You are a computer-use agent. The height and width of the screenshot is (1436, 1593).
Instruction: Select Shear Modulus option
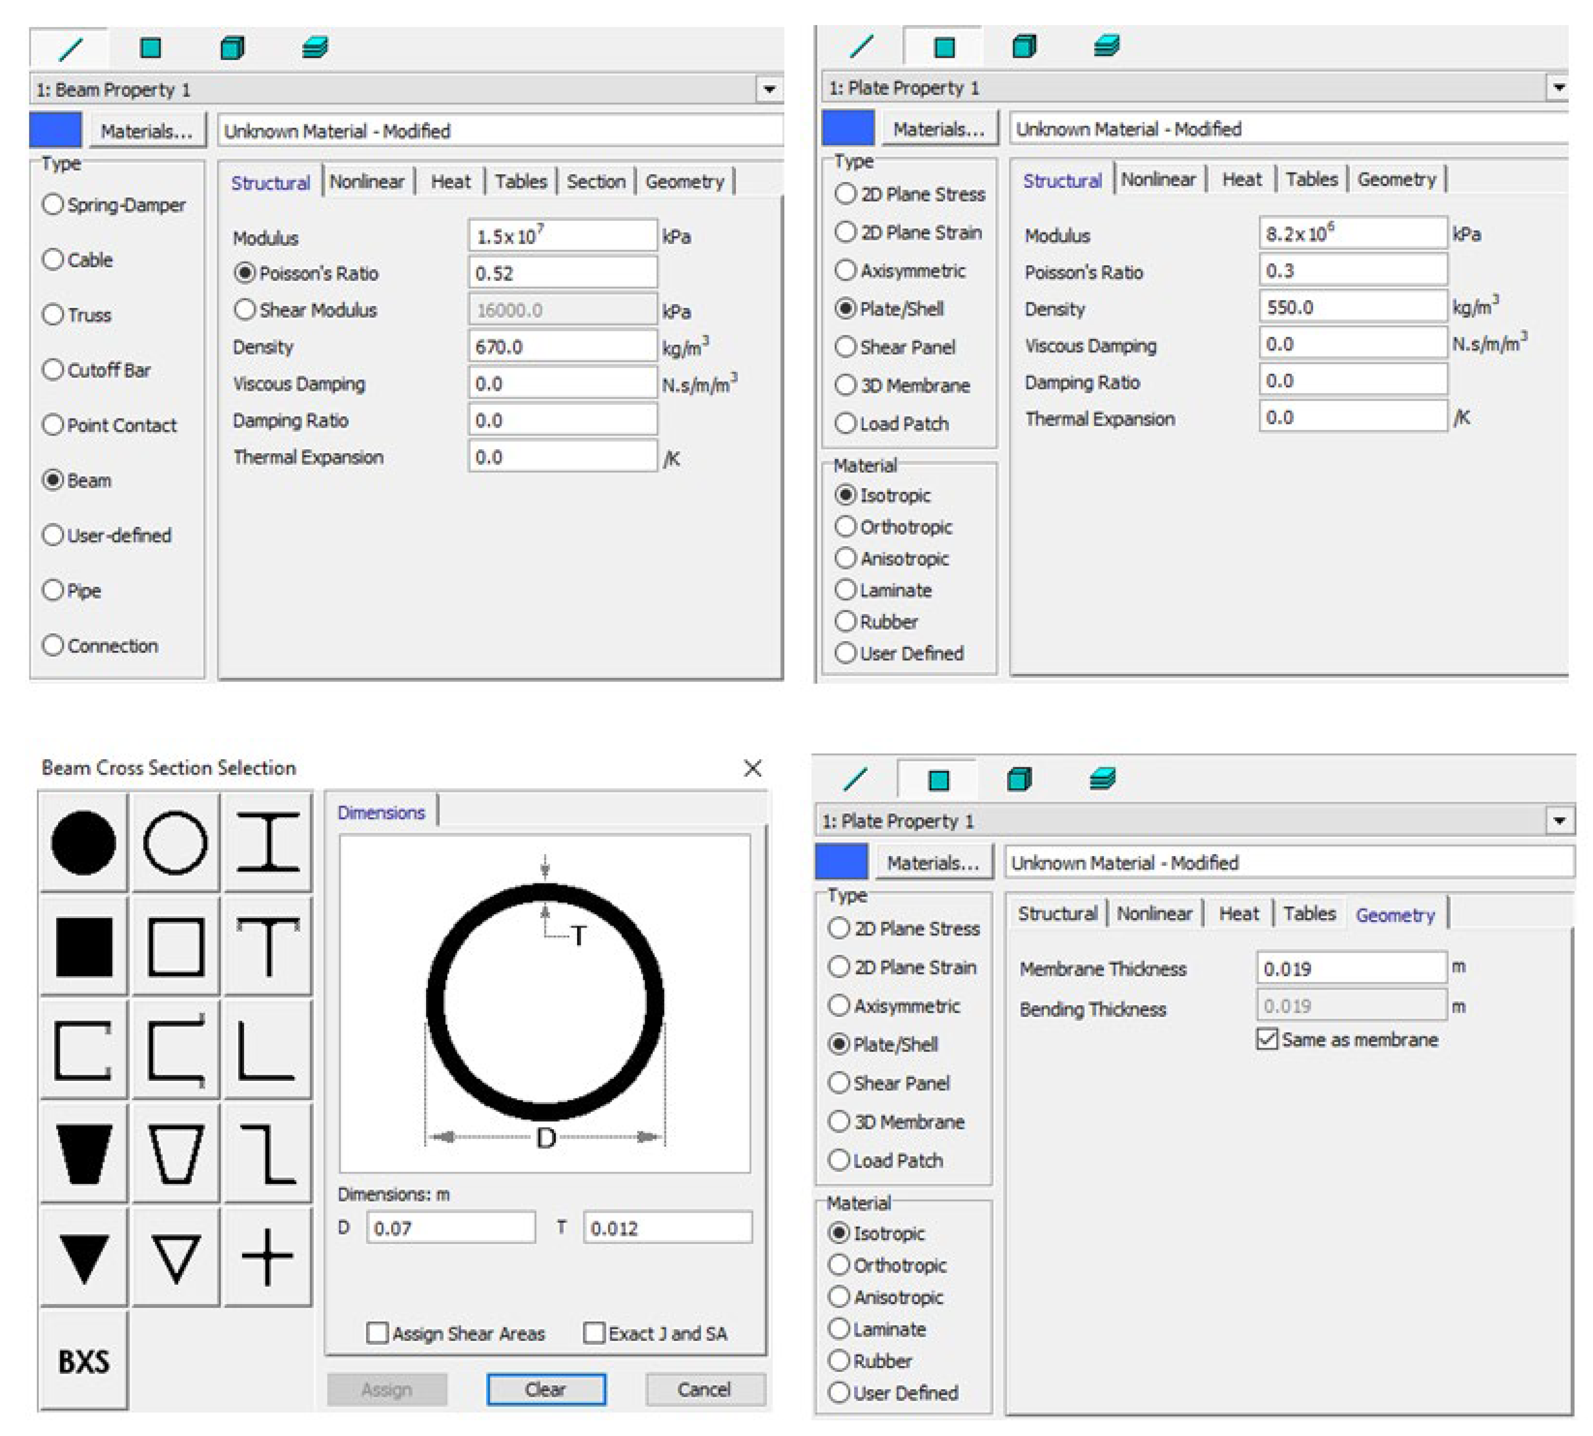306,309
